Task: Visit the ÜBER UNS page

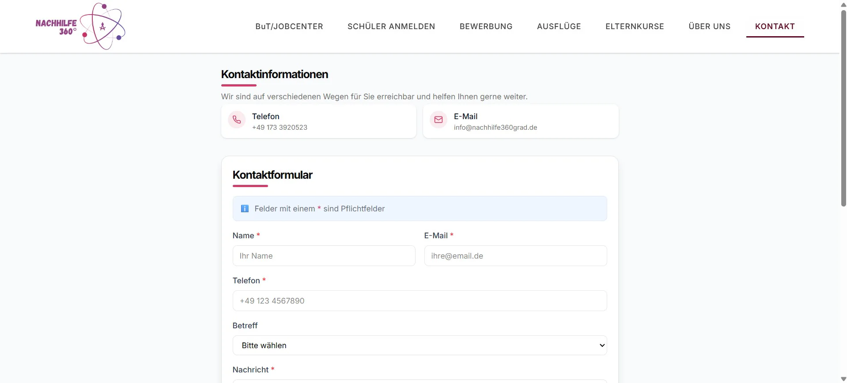Action: click(710, 26)
